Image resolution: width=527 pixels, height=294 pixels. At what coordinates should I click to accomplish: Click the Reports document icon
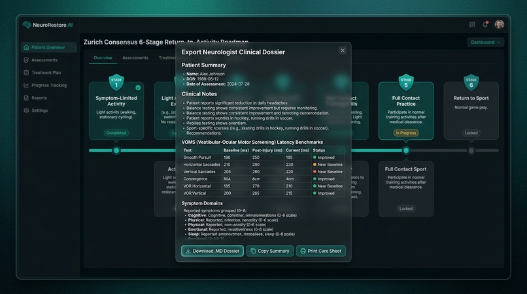coord(26,98)
